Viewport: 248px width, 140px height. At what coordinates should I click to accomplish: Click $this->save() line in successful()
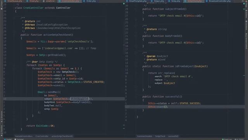click(158, 107)
